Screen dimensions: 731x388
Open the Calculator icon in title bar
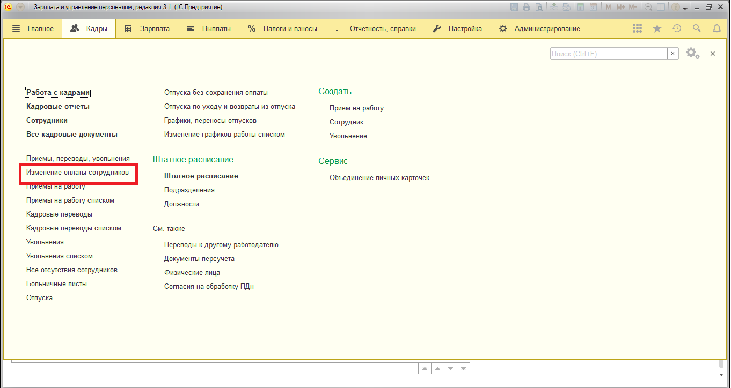[x=580, y=8]
